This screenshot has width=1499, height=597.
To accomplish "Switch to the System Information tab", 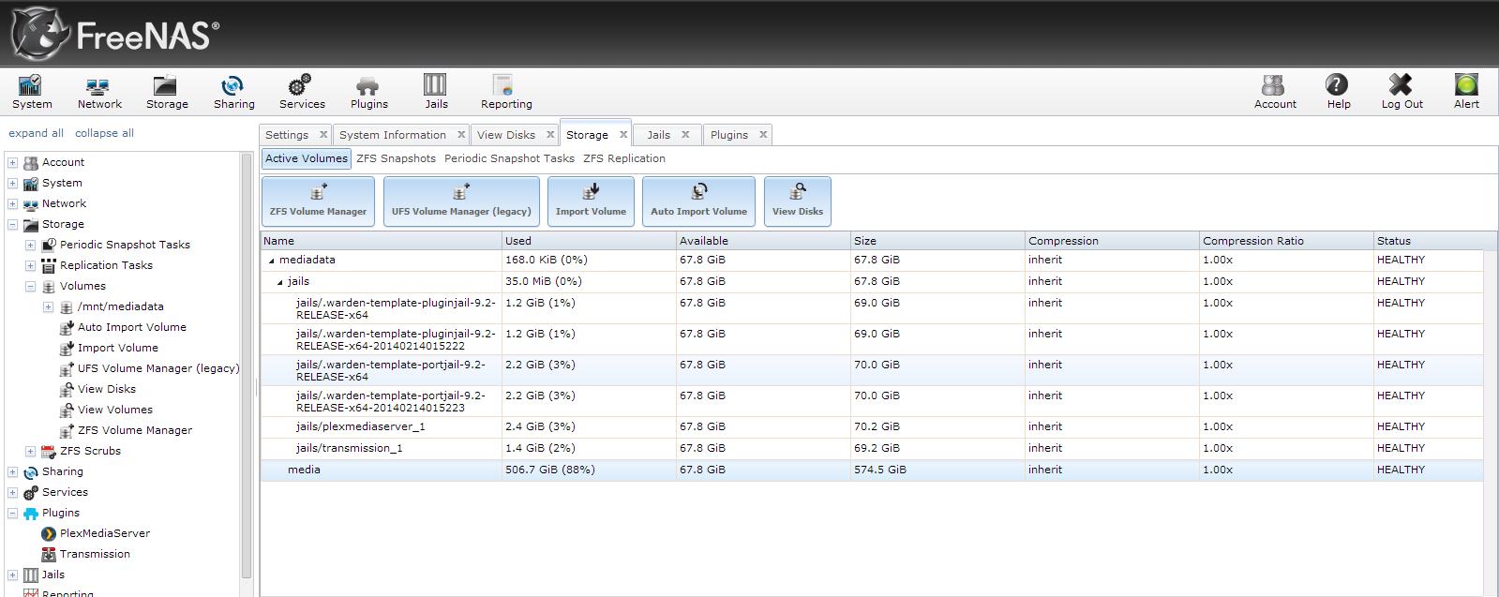I will 393,135.
